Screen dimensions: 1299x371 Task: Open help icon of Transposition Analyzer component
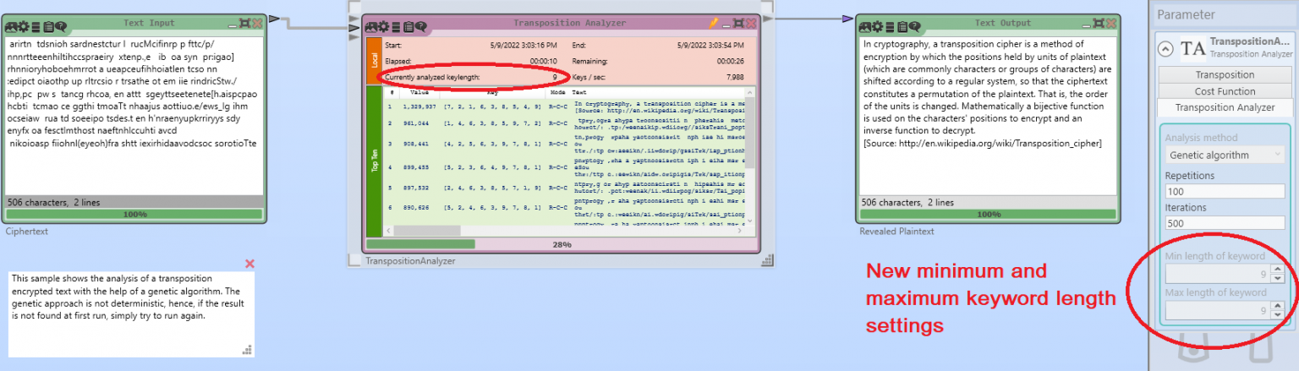coord(421,27)
